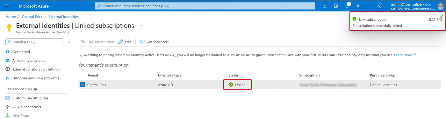The width and height of the screenshot is (446, 119).
Task: Open the Directory and subscription filter icon
Action: click(336, 6)
